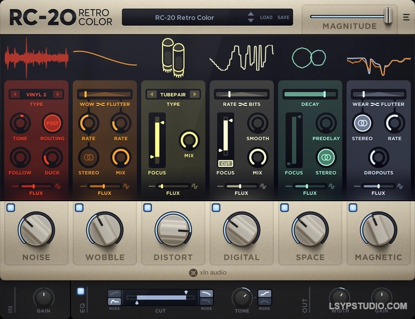Switch to next noise type after VINYL 2
415x319 pixels.
pos(58,94)
